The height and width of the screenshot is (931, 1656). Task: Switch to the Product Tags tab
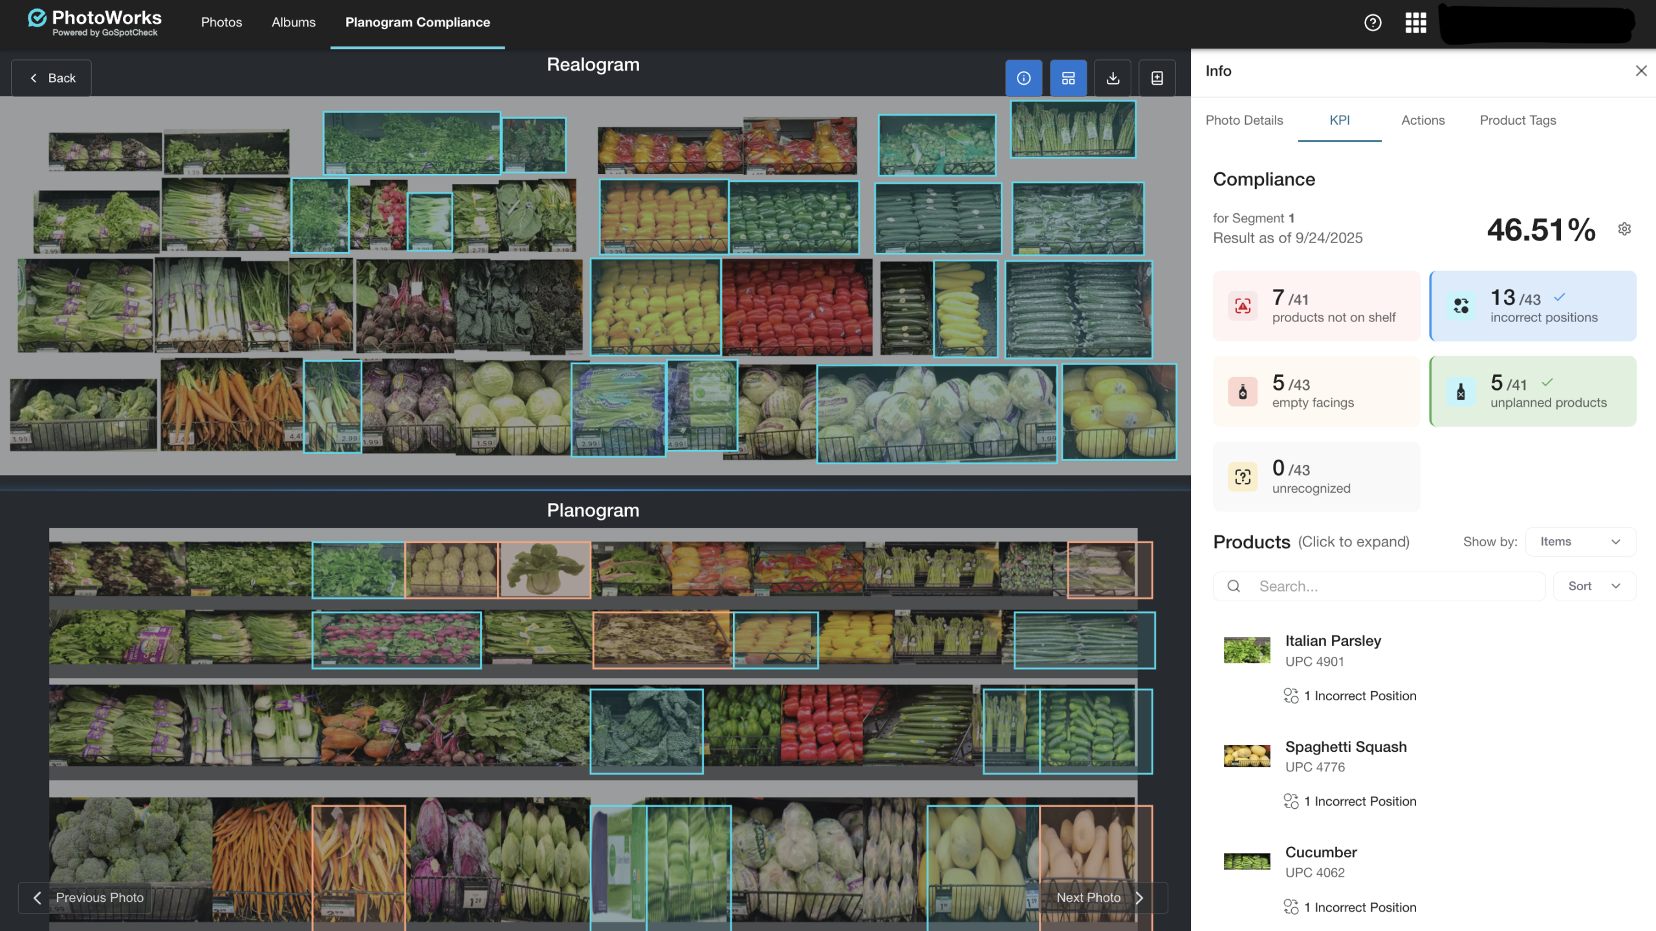point(1518,120)
